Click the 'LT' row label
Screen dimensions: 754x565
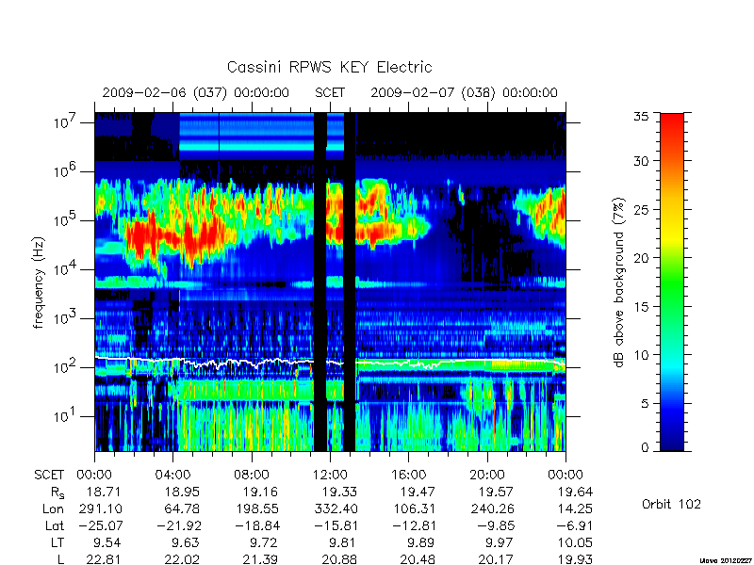[x=57, y=543]
